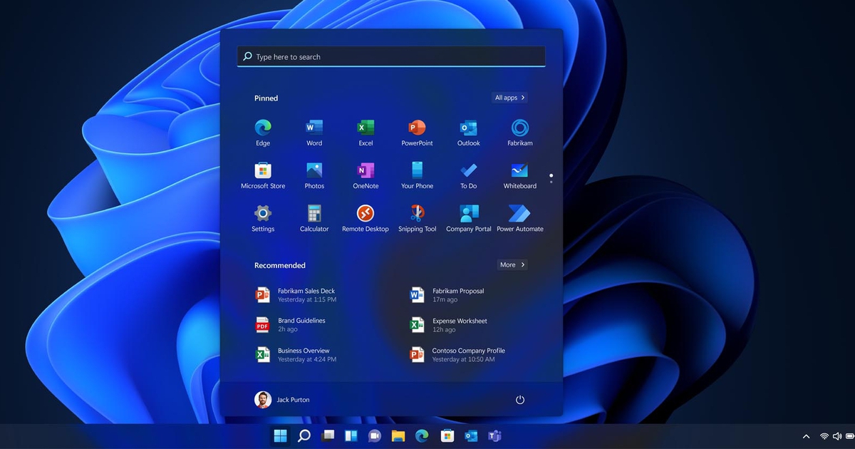Open Edge from the Pinned apps grid
Viewport: 855px width, 449px height.
point(263,133)
